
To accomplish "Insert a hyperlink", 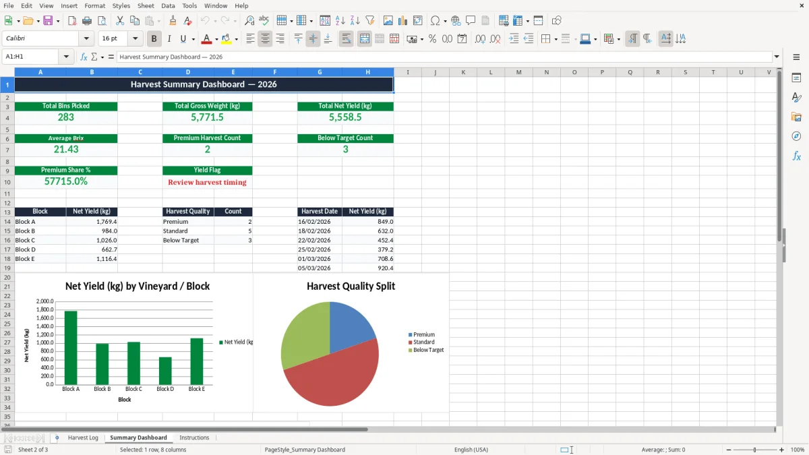I will pos(456,21).
